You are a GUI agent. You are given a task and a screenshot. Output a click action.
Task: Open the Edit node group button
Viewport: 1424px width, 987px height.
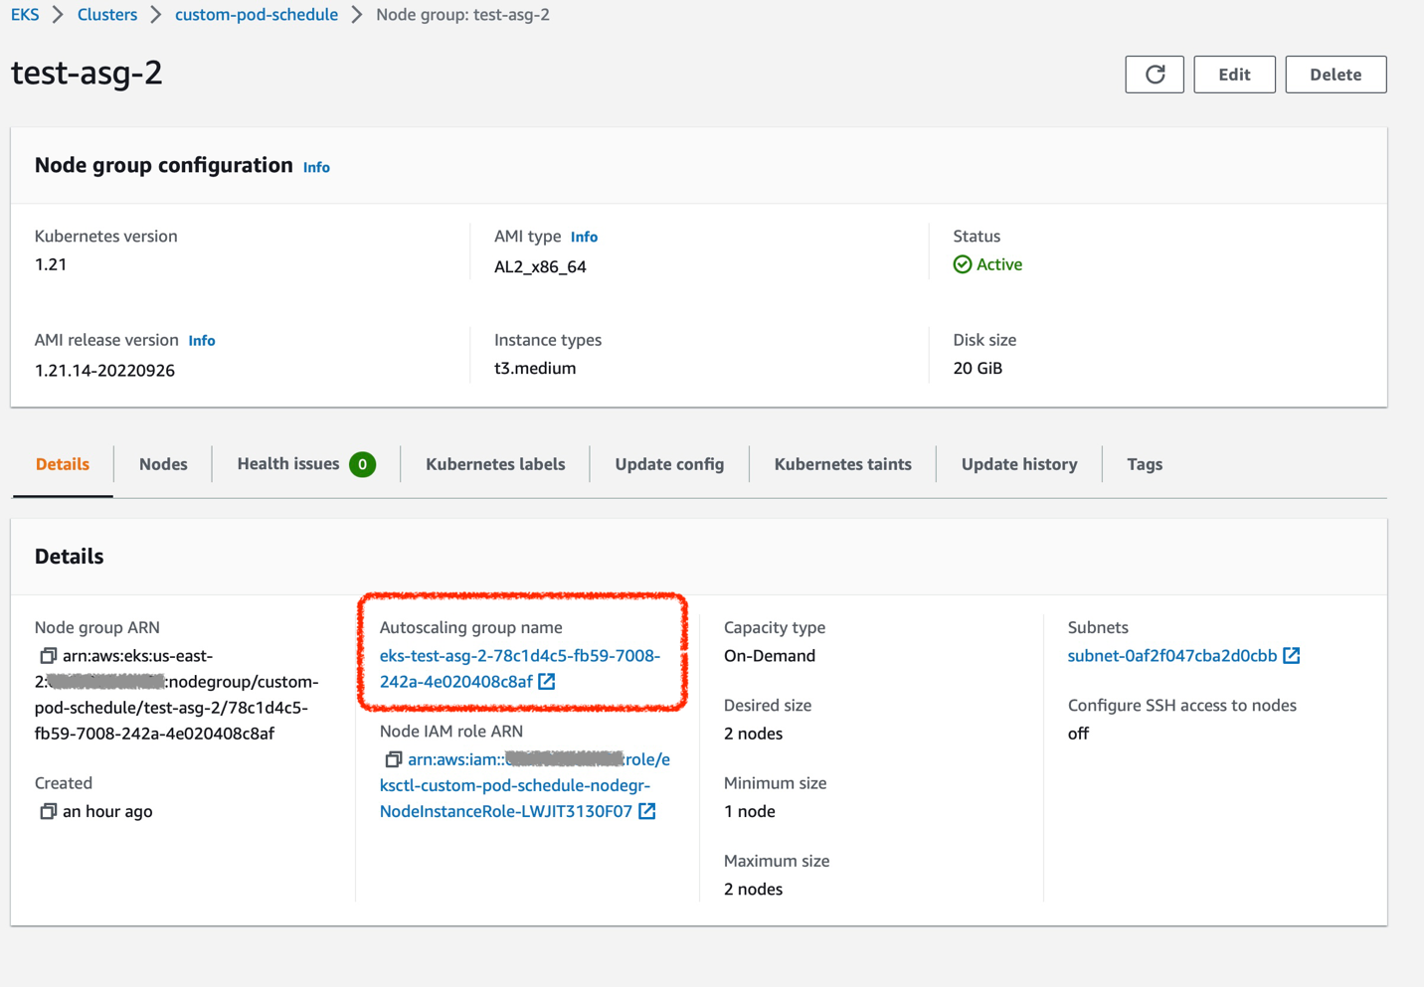click(x=1234, y=75)
